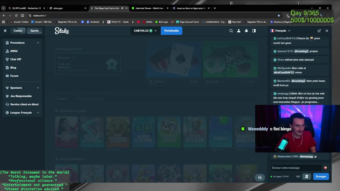Open the Accueil - Télé Fibe bookmark
The width and height of the screenshot is (340, 191).
coord(41,22)
